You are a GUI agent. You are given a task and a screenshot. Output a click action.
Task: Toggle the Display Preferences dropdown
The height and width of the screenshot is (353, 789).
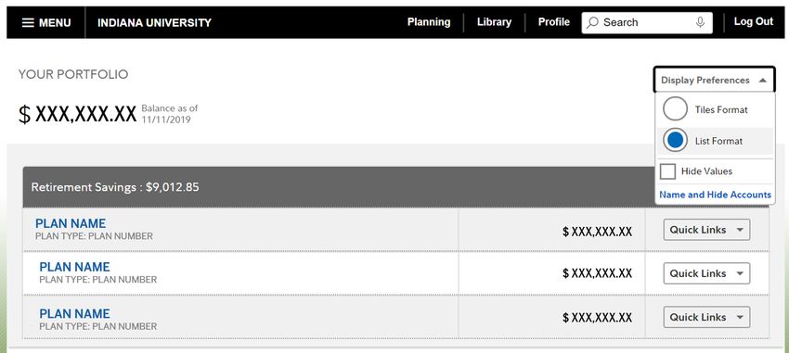click(714, 80)
